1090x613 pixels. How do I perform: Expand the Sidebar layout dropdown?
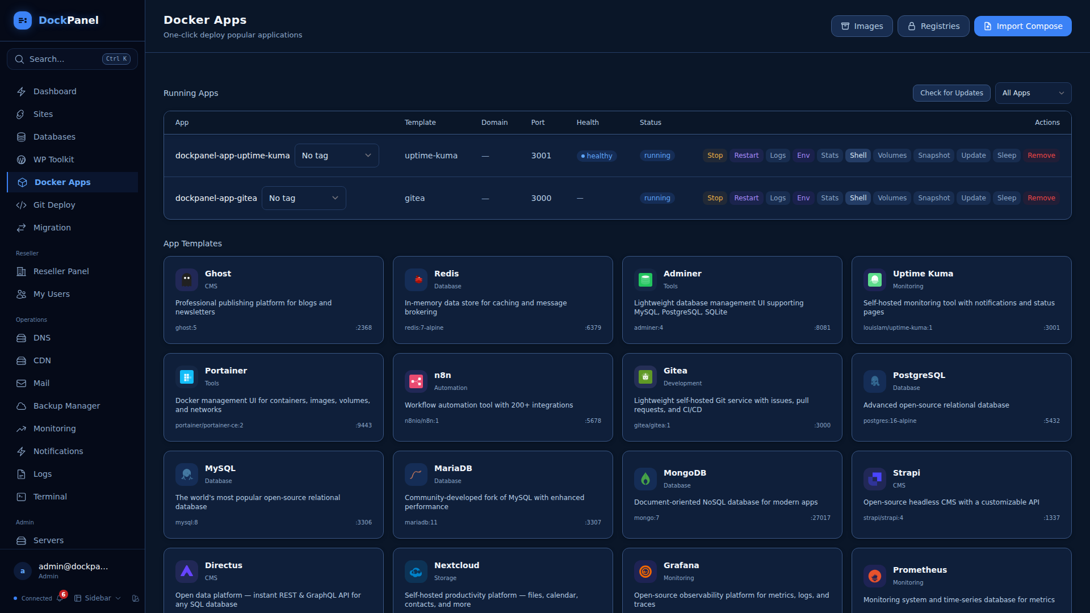(98, 598)
